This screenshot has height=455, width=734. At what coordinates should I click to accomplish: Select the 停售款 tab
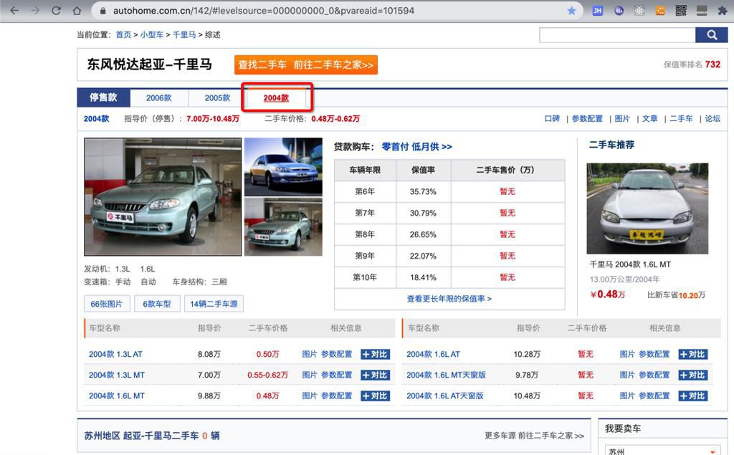(x=103, y=97)
